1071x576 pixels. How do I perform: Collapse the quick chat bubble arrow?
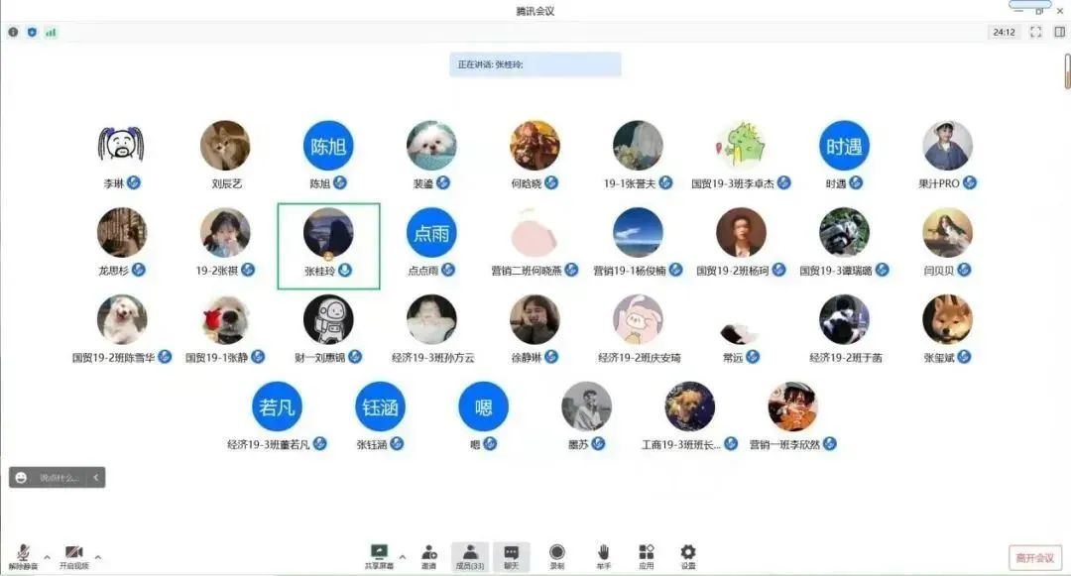point(95,477)
